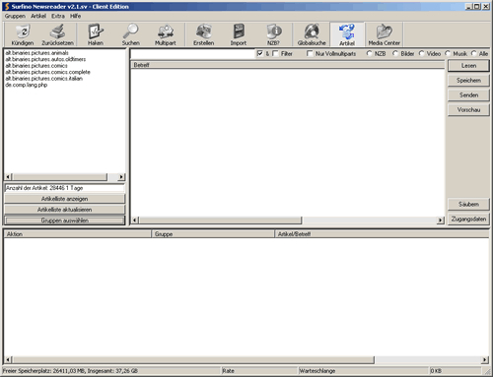Image resolution: width=493 pixels, height=377 pixels.
Task: Select group alt.binaries.pictures.autos.oldtimers
Action: coord(45,59)
